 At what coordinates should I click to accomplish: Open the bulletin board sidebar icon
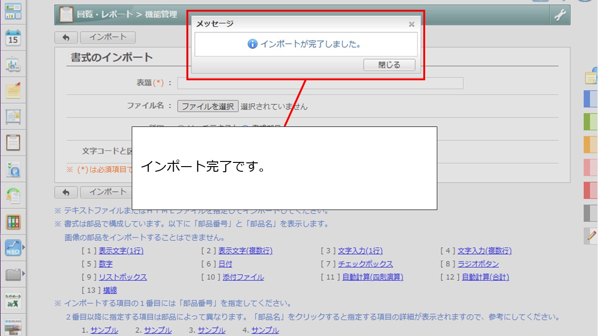click(x=13, y=117)
